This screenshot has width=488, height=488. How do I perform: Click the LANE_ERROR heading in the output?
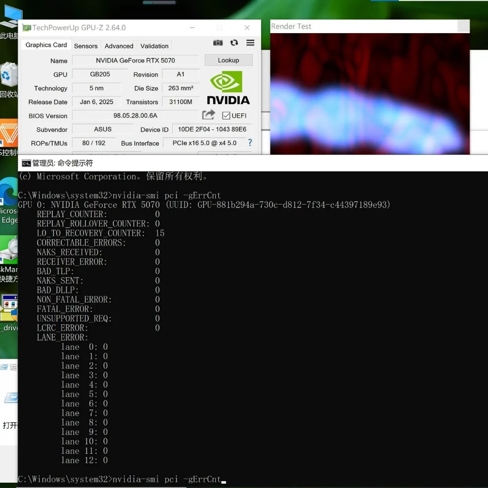tap(62, 337)
